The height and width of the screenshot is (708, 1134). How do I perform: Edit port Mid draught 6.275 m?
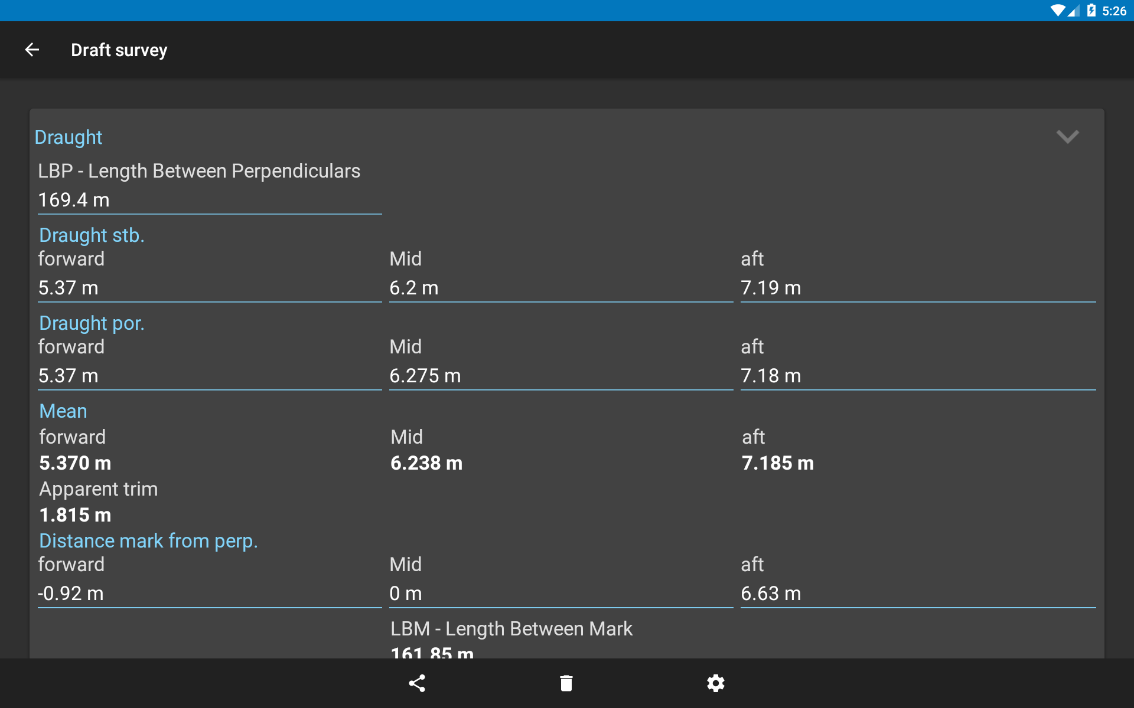[561, 376]
